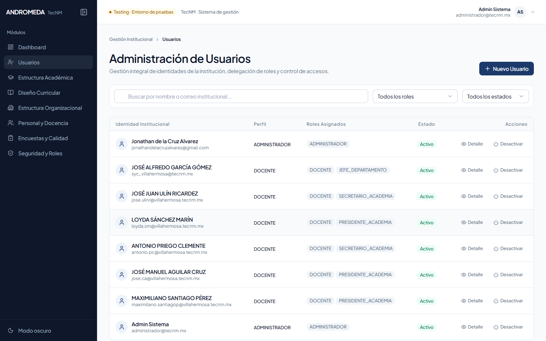The height and width of the screenshot is (341, 546).
Task: Open the Todos los roles dropdown
Action: point(415,96)
